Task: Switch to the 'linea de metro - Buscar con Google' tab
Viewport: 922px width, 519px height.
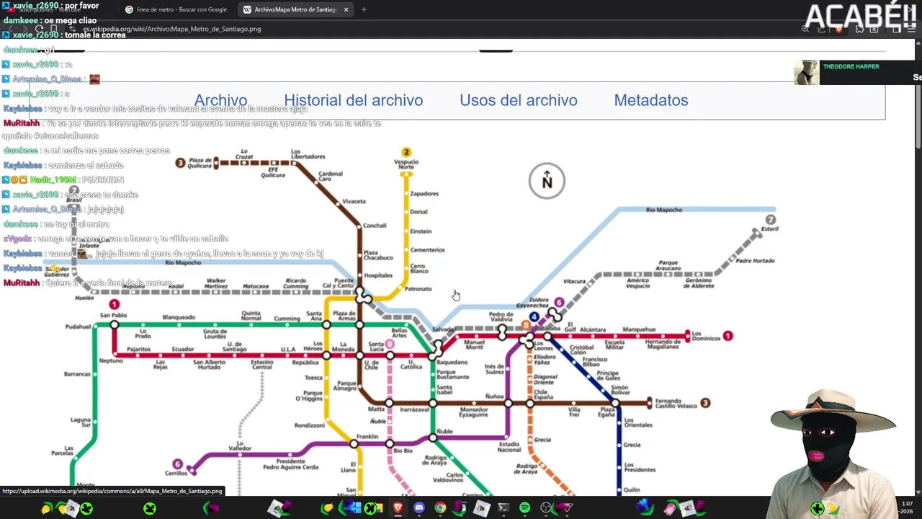Action: (x=176, y=9)
